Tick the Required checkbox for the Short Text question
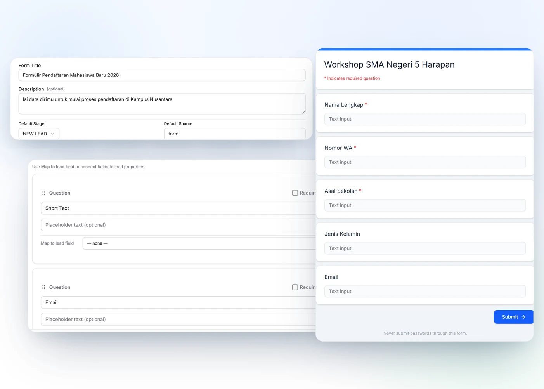The height and width of the screenshot is (389, 544). (295, 193)
